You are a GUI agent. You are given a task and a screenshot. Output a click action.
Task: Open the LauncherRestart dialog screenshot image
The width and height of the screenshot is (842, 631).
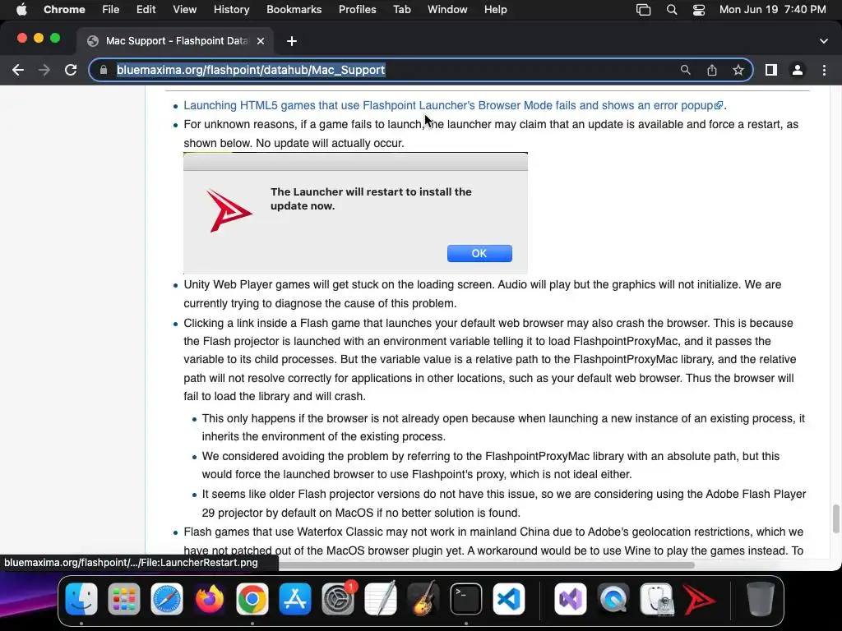click(355, 213)
